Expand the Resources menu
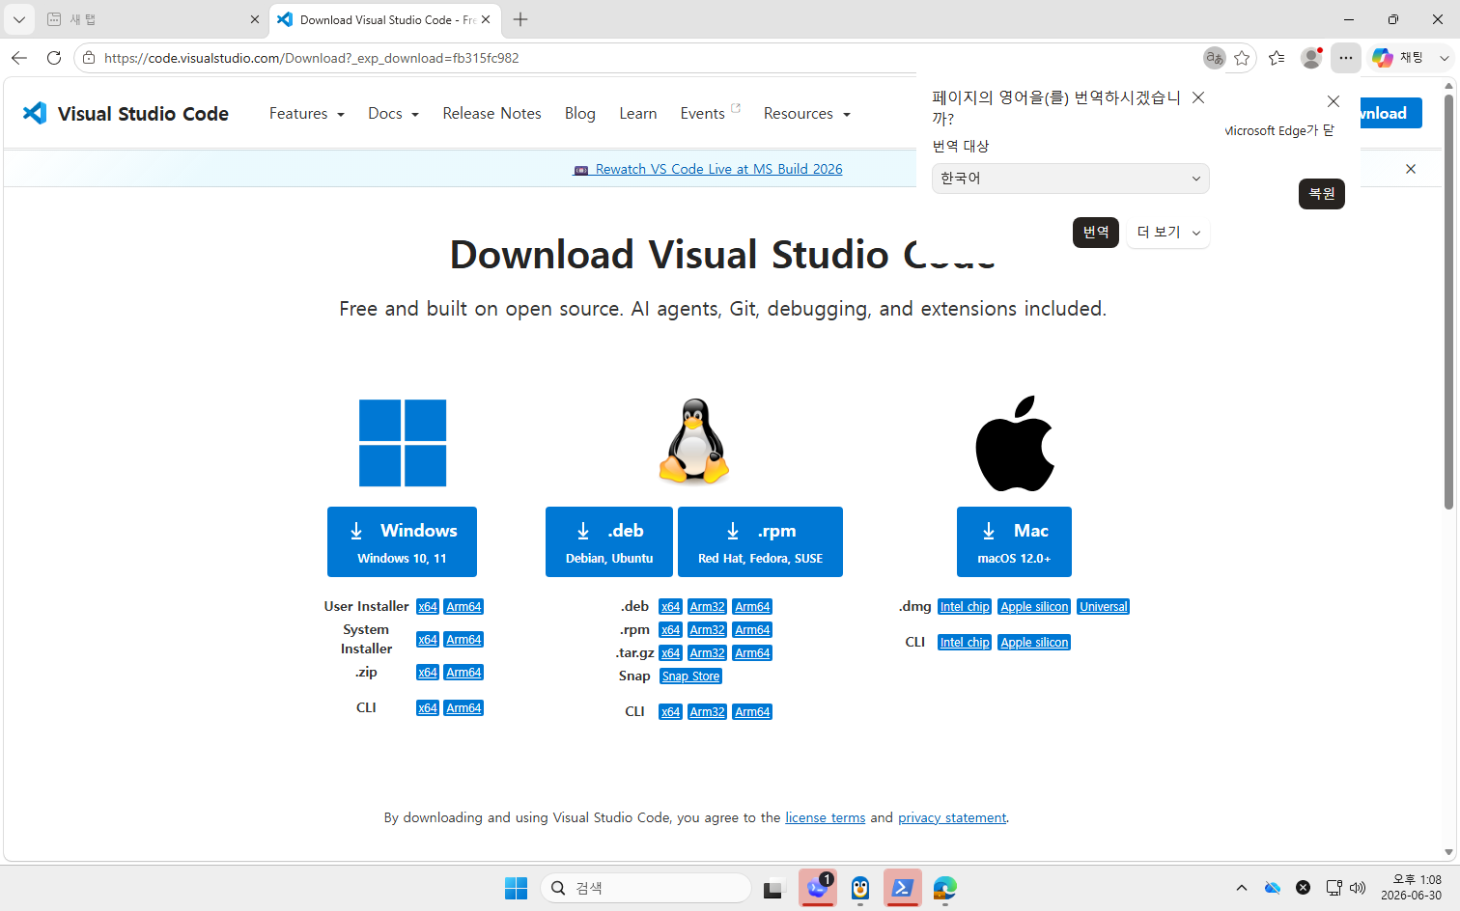1460x911 pixels. tap(806, 113)
